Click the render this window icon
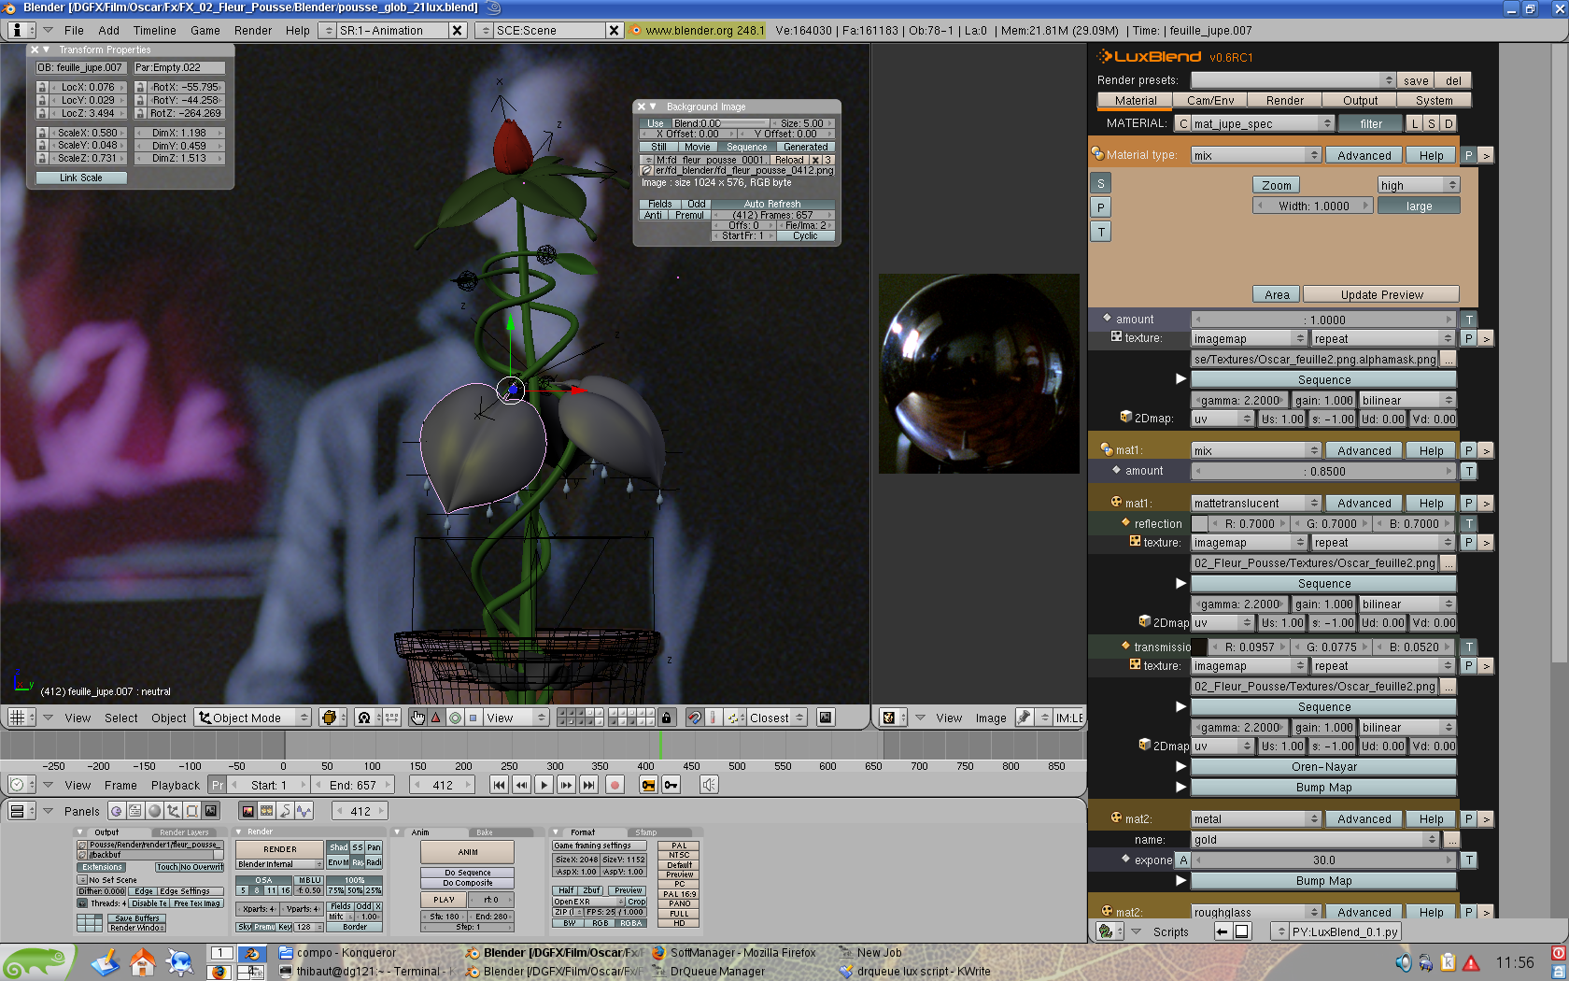Screen dimensions: 1569x981 [x=826, y=718]
